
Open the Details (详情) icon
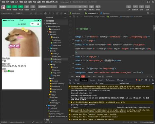(142, 7)
